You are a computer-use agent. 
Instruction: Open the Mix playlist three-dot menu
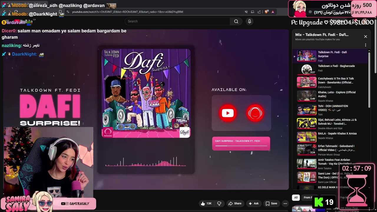(x=366, y=45)
